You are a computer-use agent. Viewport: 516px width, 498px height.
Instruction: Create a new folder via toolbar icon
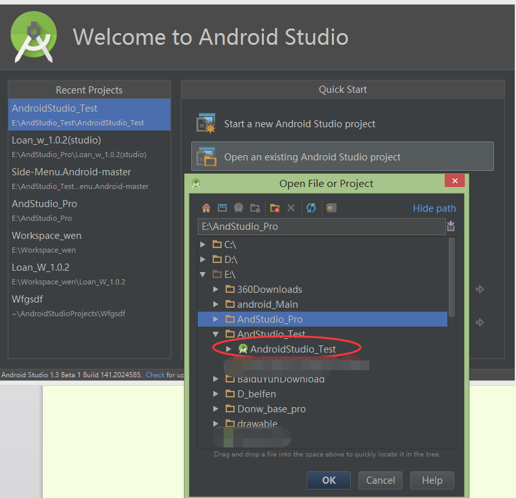tap(275, 208)
